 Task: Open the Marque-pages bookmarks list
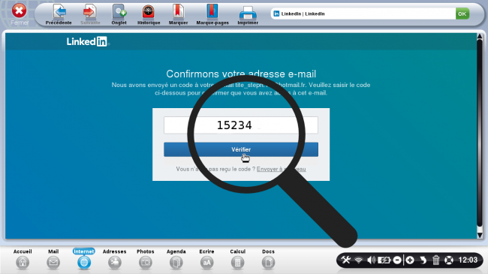pos(212,14)
